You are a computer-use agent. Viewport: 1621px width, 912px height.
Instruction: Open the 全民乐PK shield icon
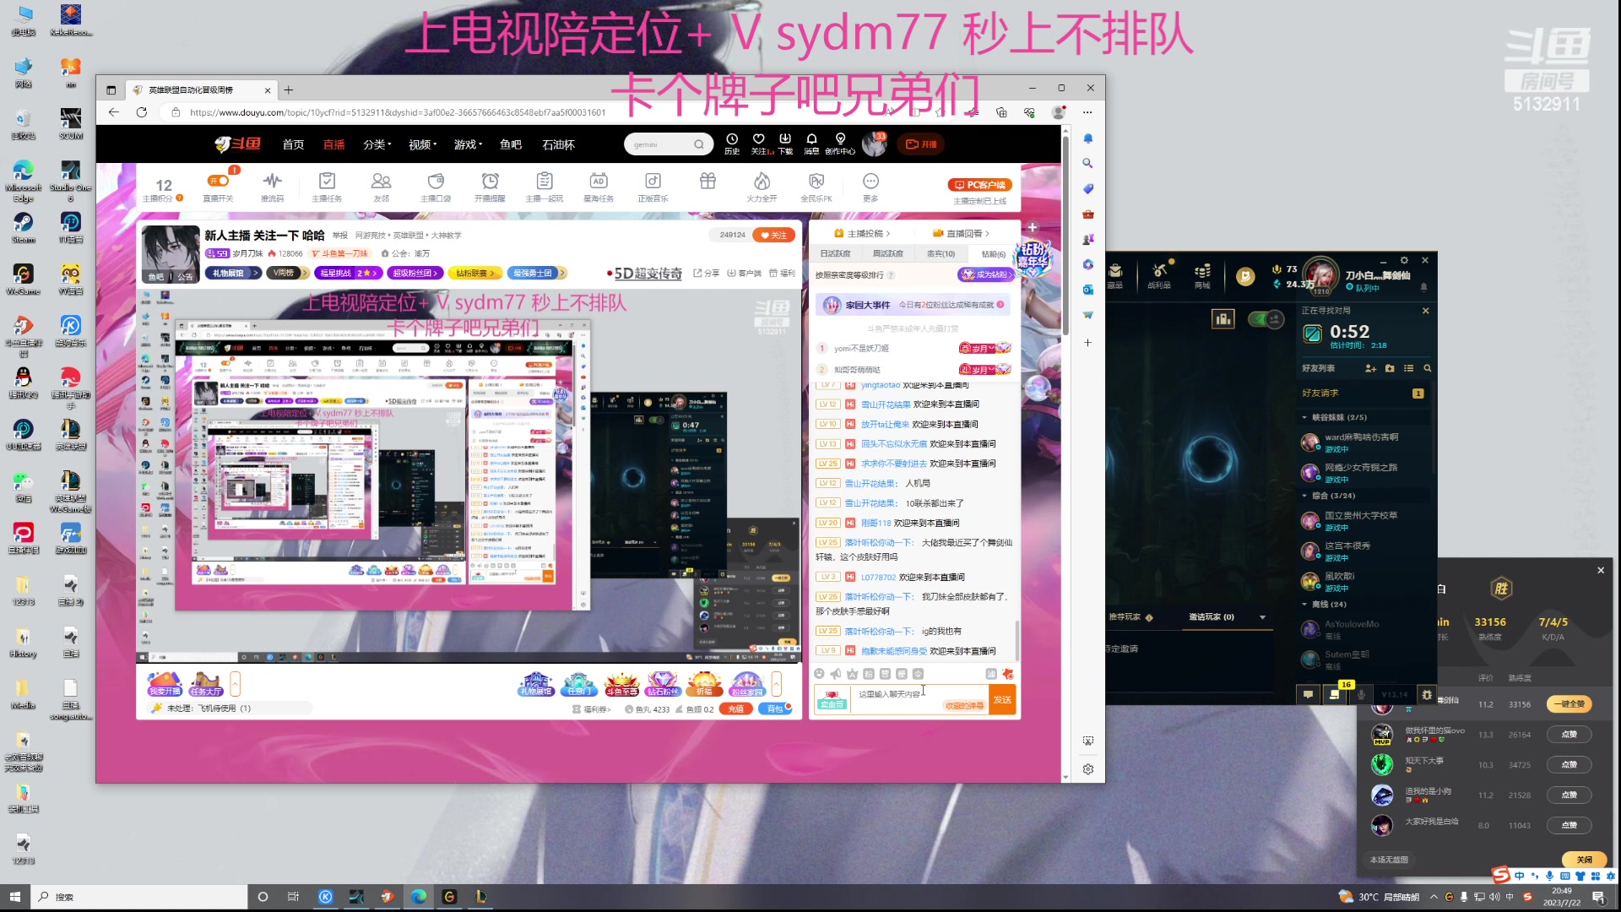(816, 182)
